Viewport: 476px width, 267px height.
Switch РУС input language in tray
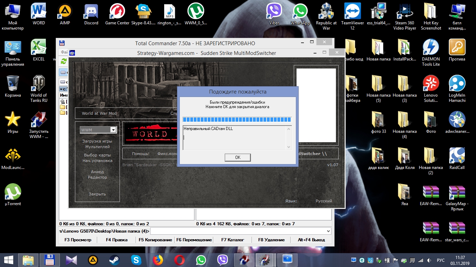441,260
